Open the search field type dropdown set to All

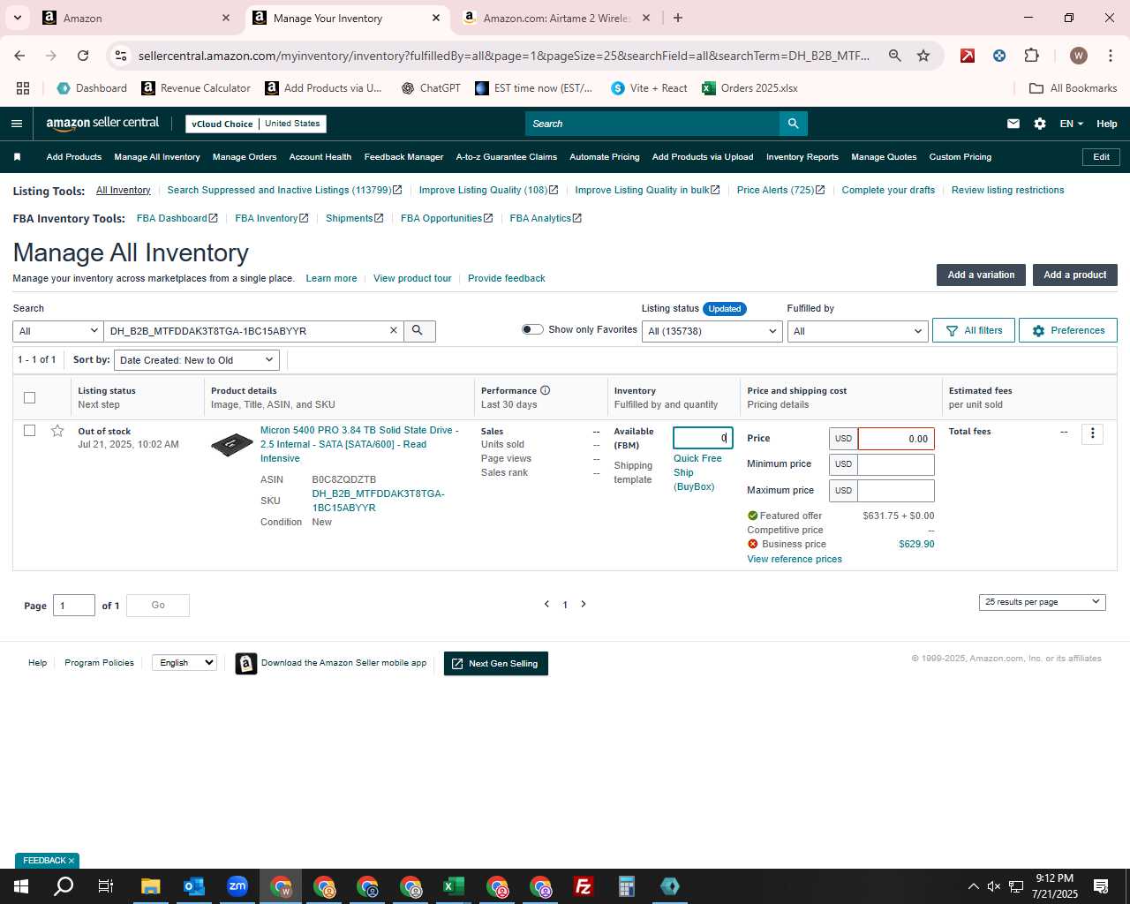click(x=58, y=331)
